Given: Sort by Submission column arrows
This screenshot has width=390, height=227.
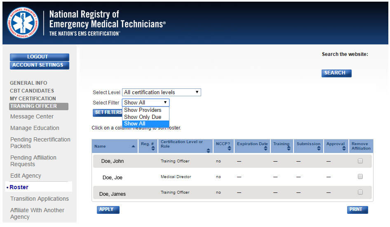Looking at the screenshot, I should click(x=319, y=148).
